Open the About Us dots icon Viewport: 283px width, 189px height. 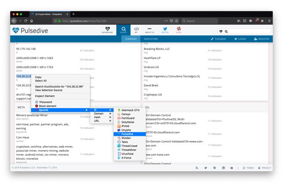[149, 30]
